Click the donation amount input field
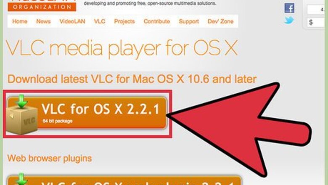Viewport: 328px width, 185px height. (x=316, y=9)
